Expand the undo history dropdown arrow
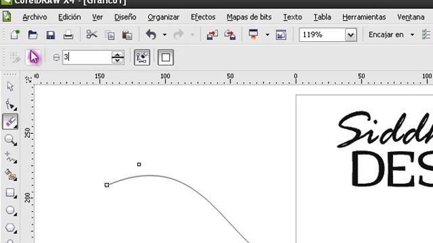The image size is (433, 243). pos(164,35)
